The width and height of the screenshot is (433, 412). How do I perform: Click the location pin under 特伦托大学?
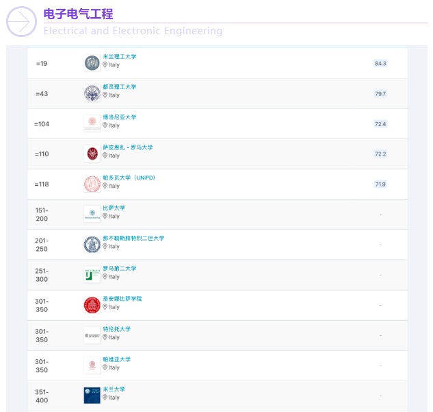pos(105,337)
